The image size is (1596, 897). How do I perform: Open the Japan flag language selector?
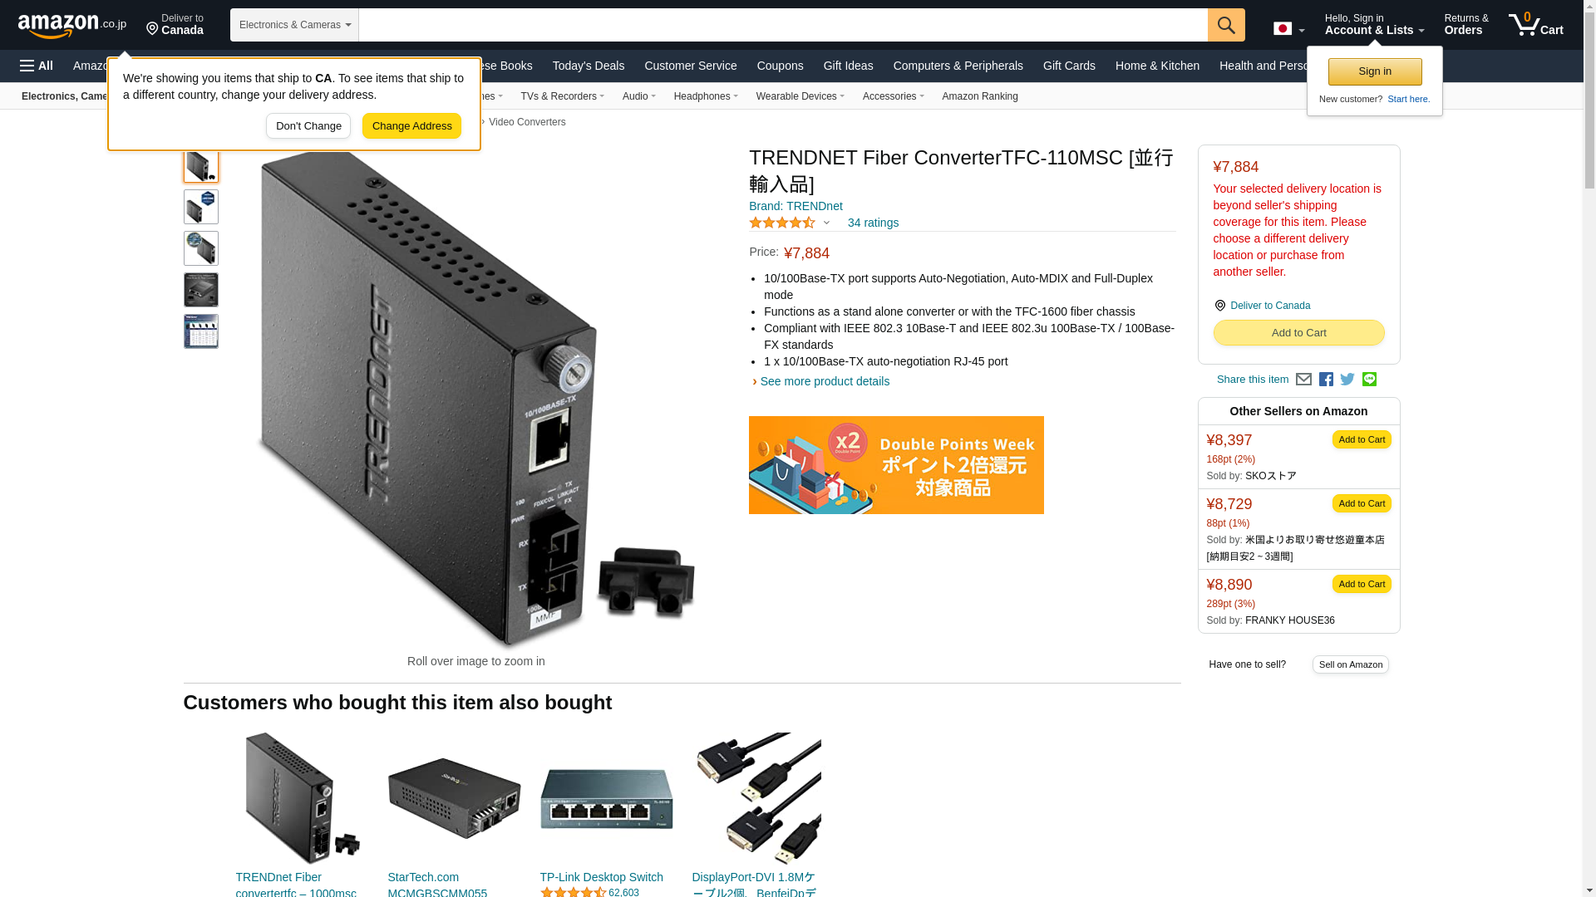coord(1288,29)
